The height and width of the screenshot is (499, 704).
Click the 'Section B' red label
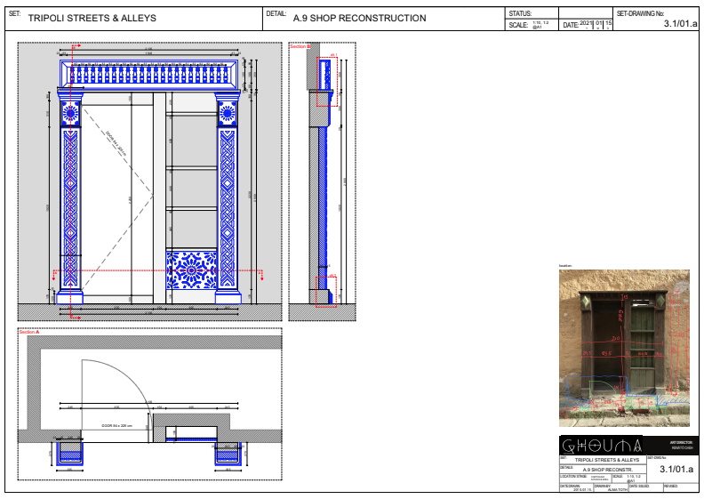[x=300, y=46]
